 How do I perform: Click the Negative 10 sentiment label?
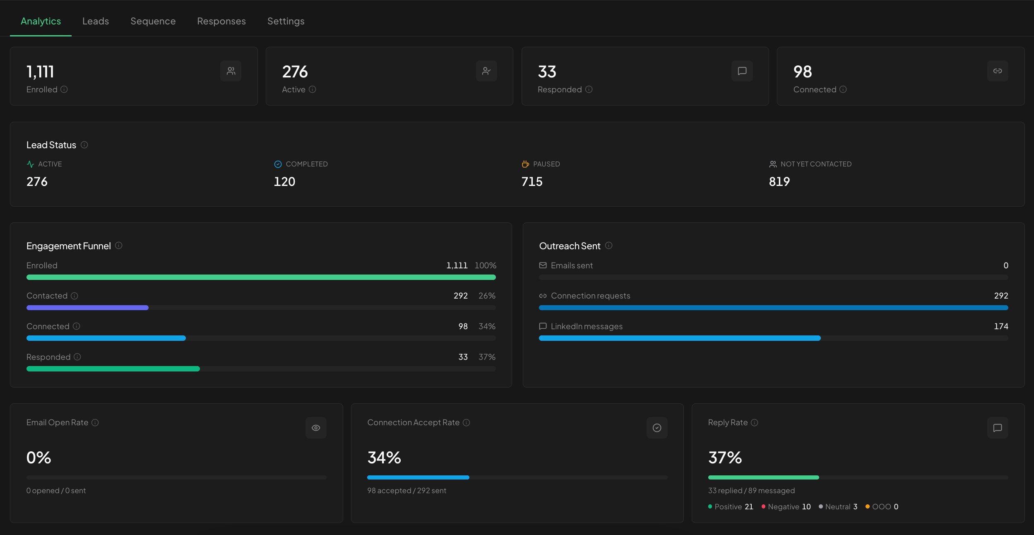pos(786,507)
